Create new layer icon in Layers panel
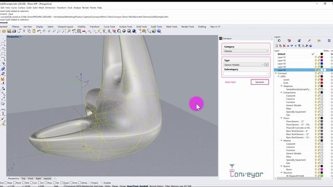 (277, 46)
